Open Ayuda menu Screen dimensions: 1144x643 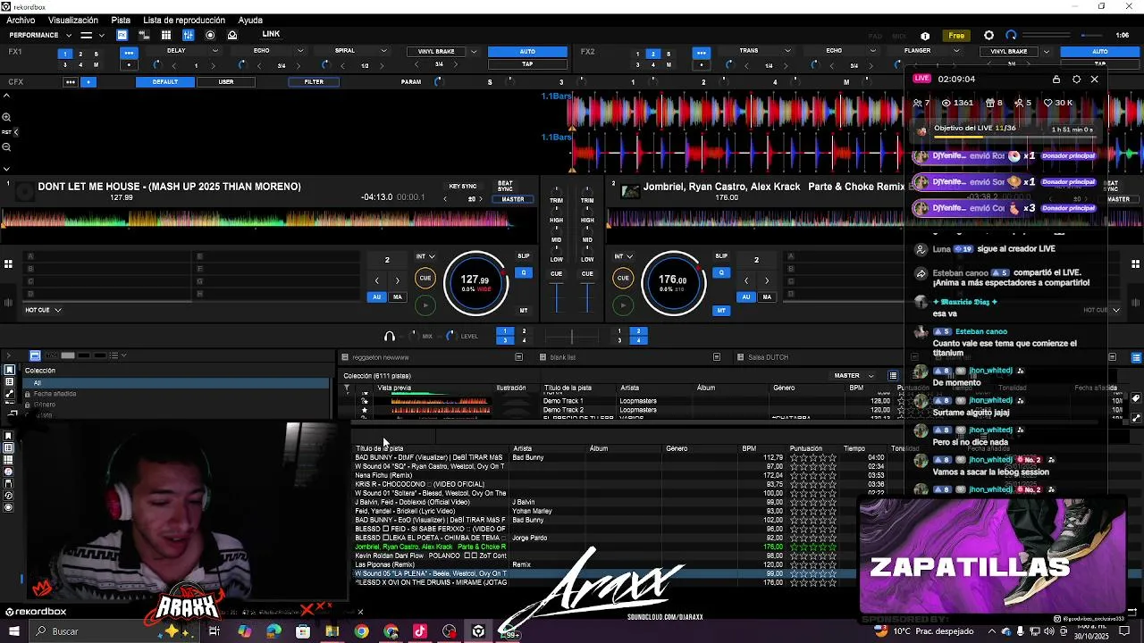coord(250,20)
